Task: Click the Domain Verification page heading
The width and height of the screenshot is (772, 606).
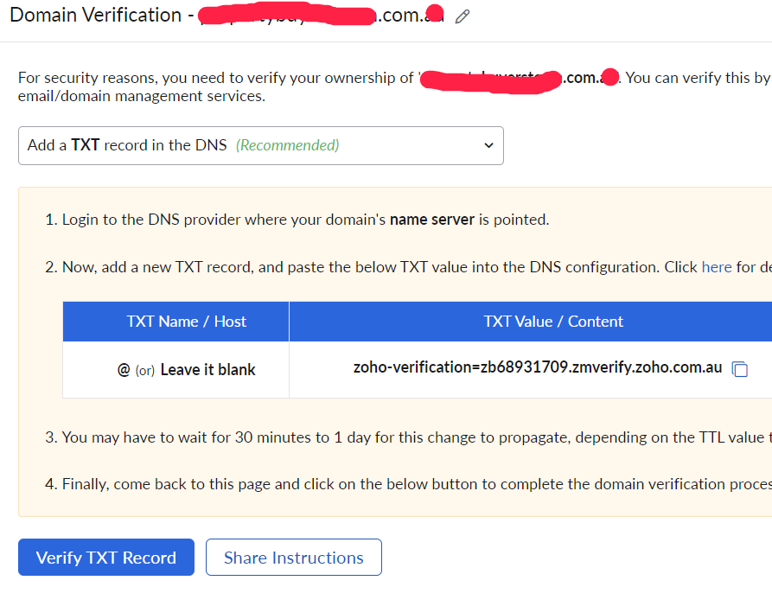Action: point(95,16)
